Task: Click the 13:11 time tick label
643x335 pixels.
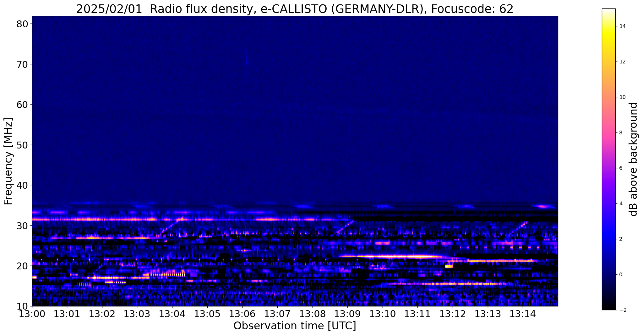Action: click(x=417, y=313)
